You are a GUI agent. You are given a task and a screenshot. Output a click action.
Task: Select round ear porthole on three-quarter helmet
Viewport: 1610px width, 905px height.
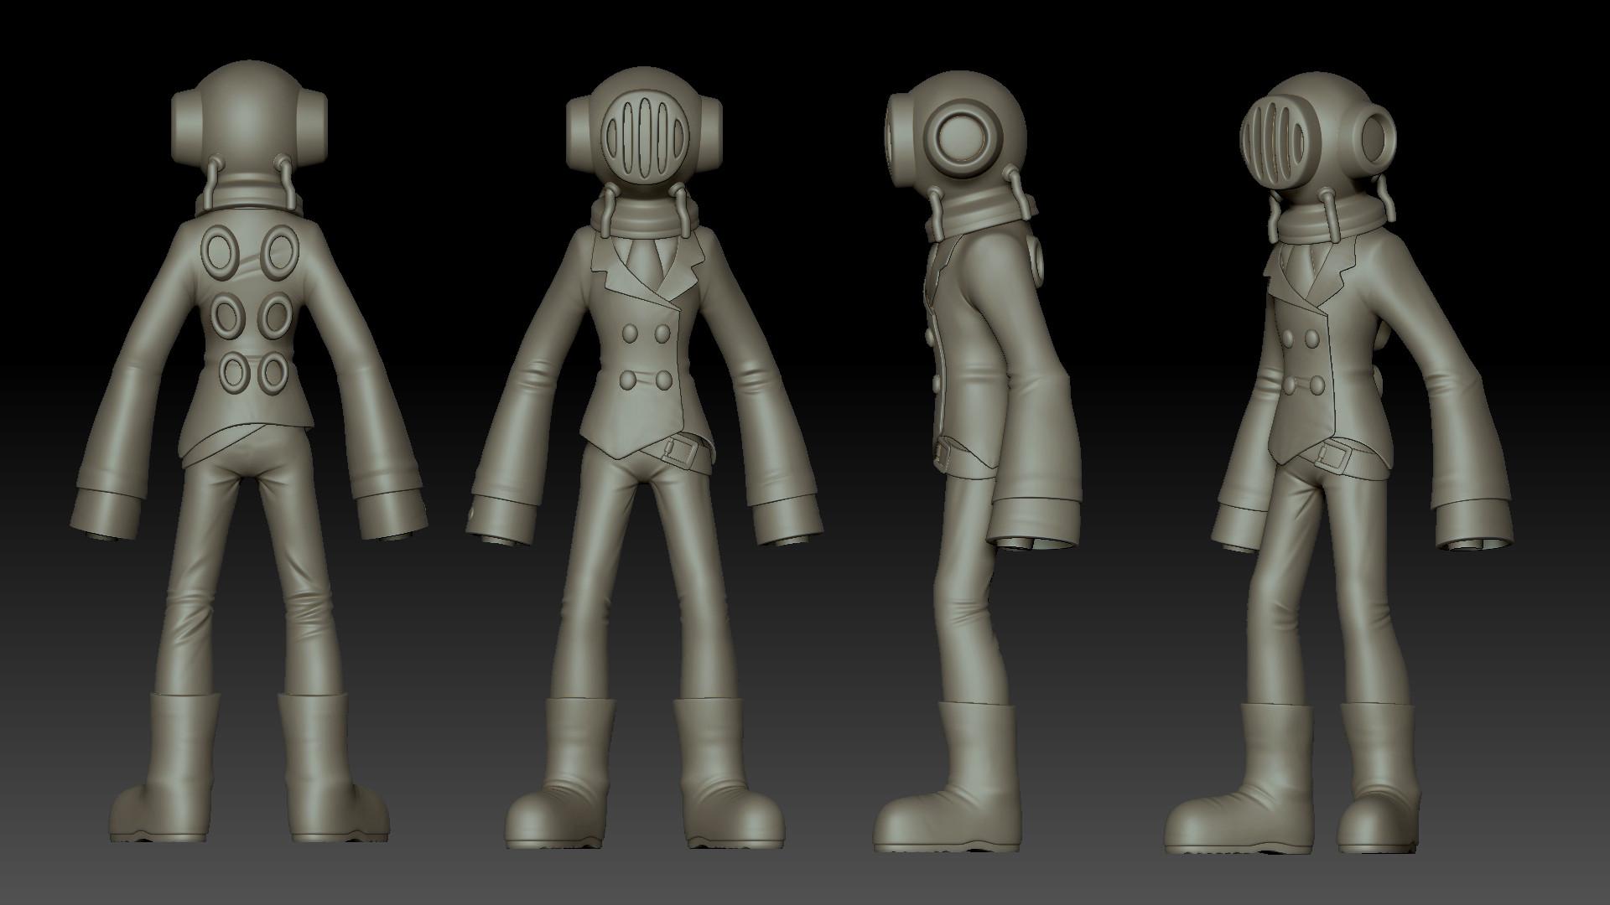coord(1375,138)
